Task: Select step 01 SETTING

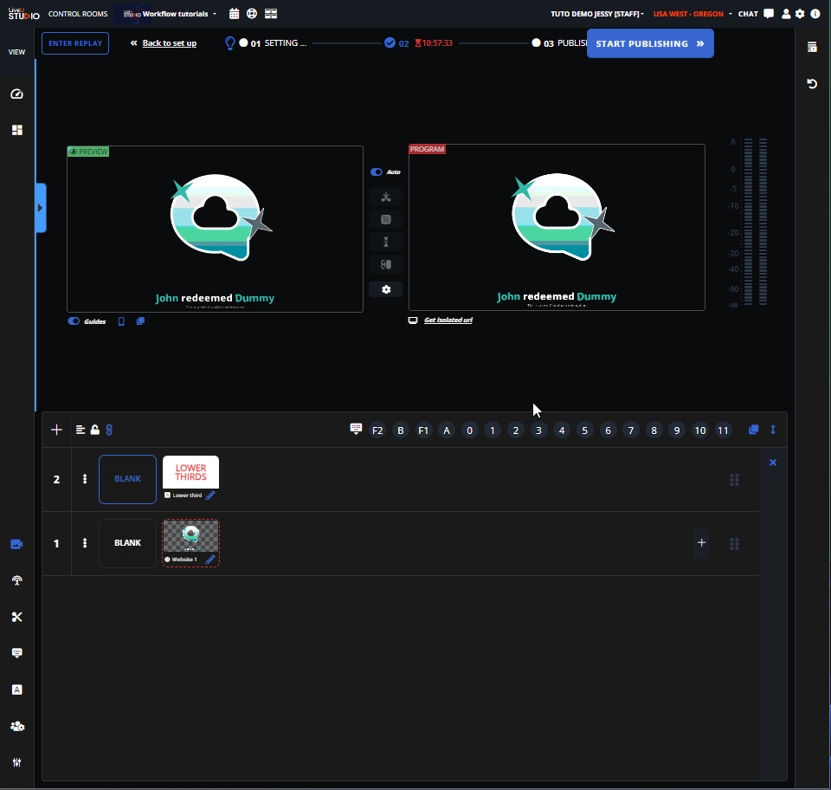Action: (x=273, y=43)
